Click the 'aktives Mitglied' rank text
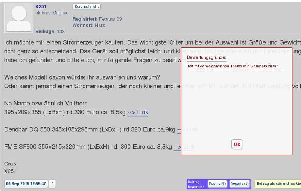Image resolution: width=301 pixels, height=191 pixels. (52, 13)
